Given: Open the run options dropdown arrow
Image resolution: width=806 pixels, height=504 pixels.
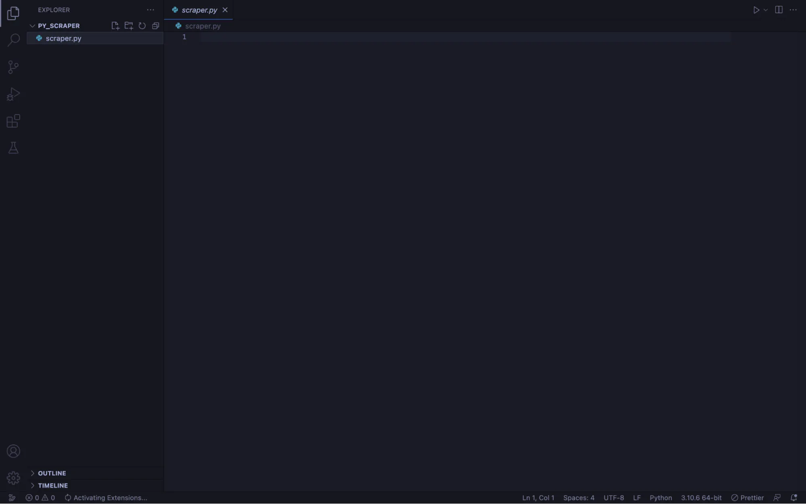Looking at the screenshot, I should (765, 10).
